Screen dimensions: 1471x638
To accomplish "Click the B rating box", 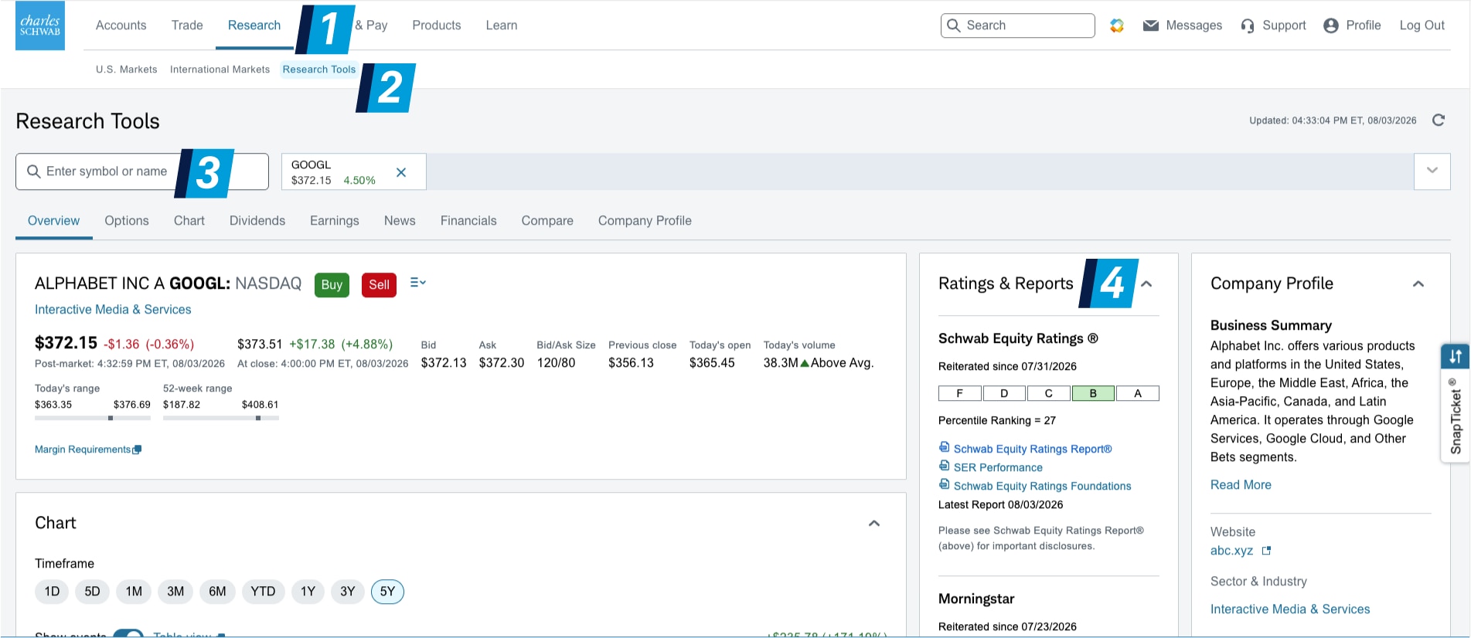I will [1093, 393].
